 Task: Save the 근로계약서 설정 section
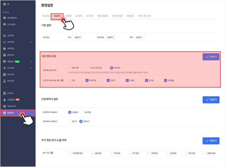click(x=211, y=100)
